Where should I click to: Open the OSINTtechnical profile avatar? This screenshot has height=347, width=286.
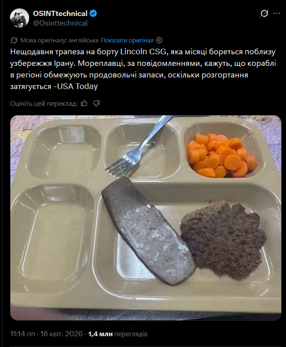click(x=20, y=18)
